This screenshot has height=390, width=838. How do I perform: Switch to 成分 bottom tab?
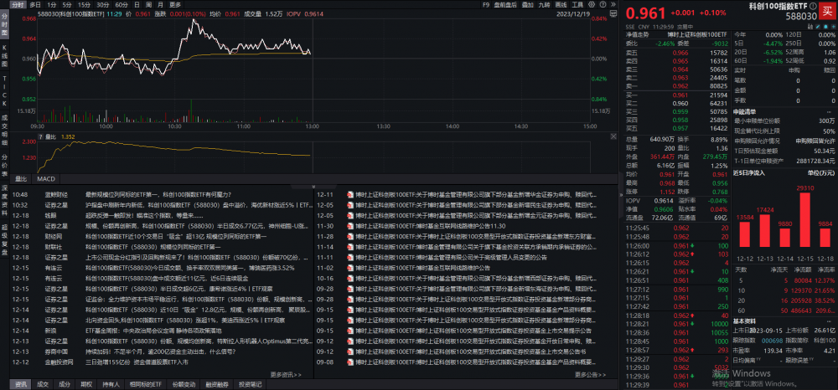click(x=65, y=384)
